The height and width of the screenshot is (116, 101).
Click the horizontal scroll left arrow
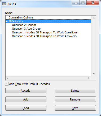pos(8,78)
